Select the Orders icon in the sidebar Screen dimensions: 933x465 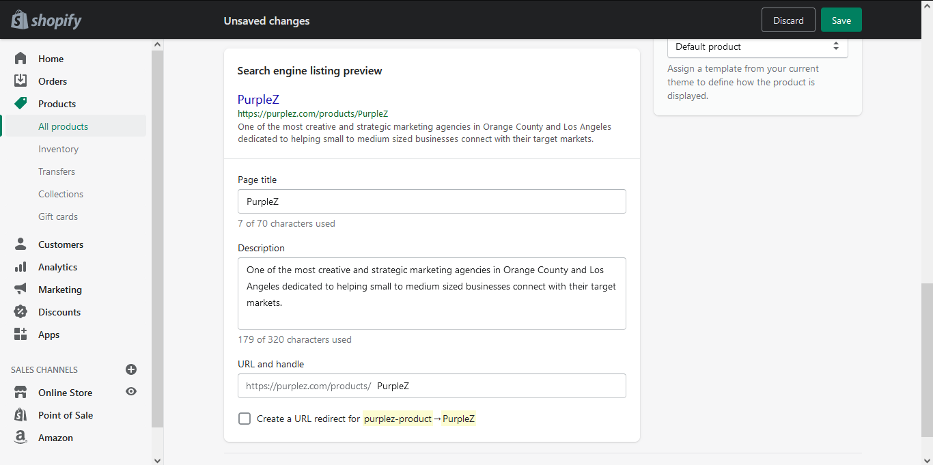pyautogui.click(x=21, y=81)
